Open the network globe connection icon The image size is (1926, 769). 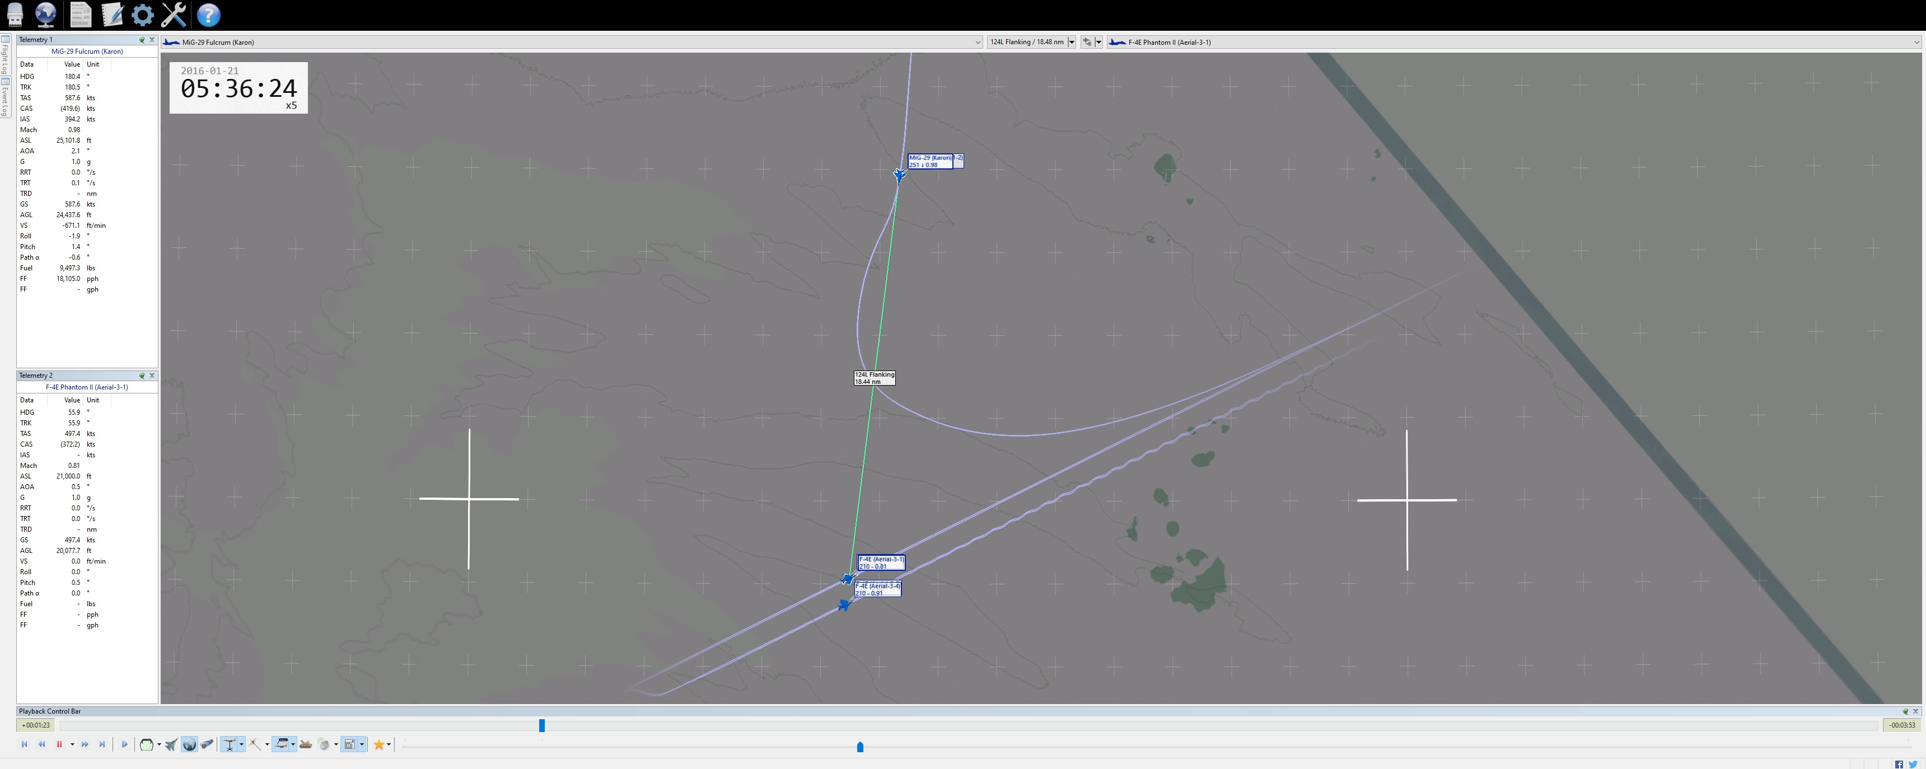(45, 14)
